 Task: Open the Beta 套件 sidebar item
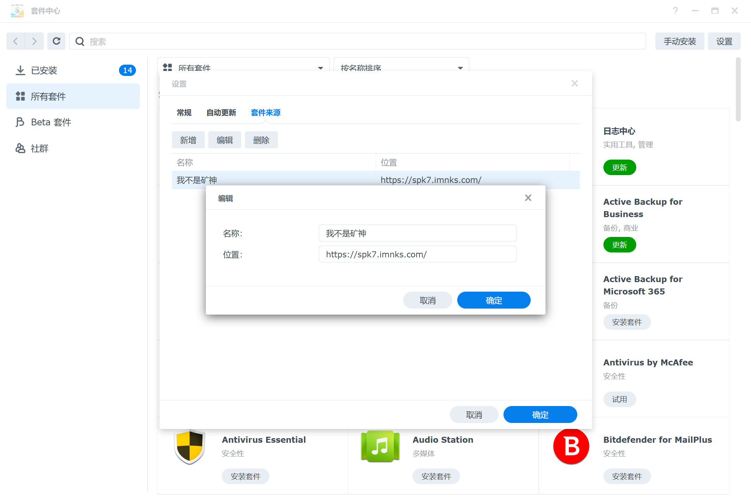tap(51, 122)
